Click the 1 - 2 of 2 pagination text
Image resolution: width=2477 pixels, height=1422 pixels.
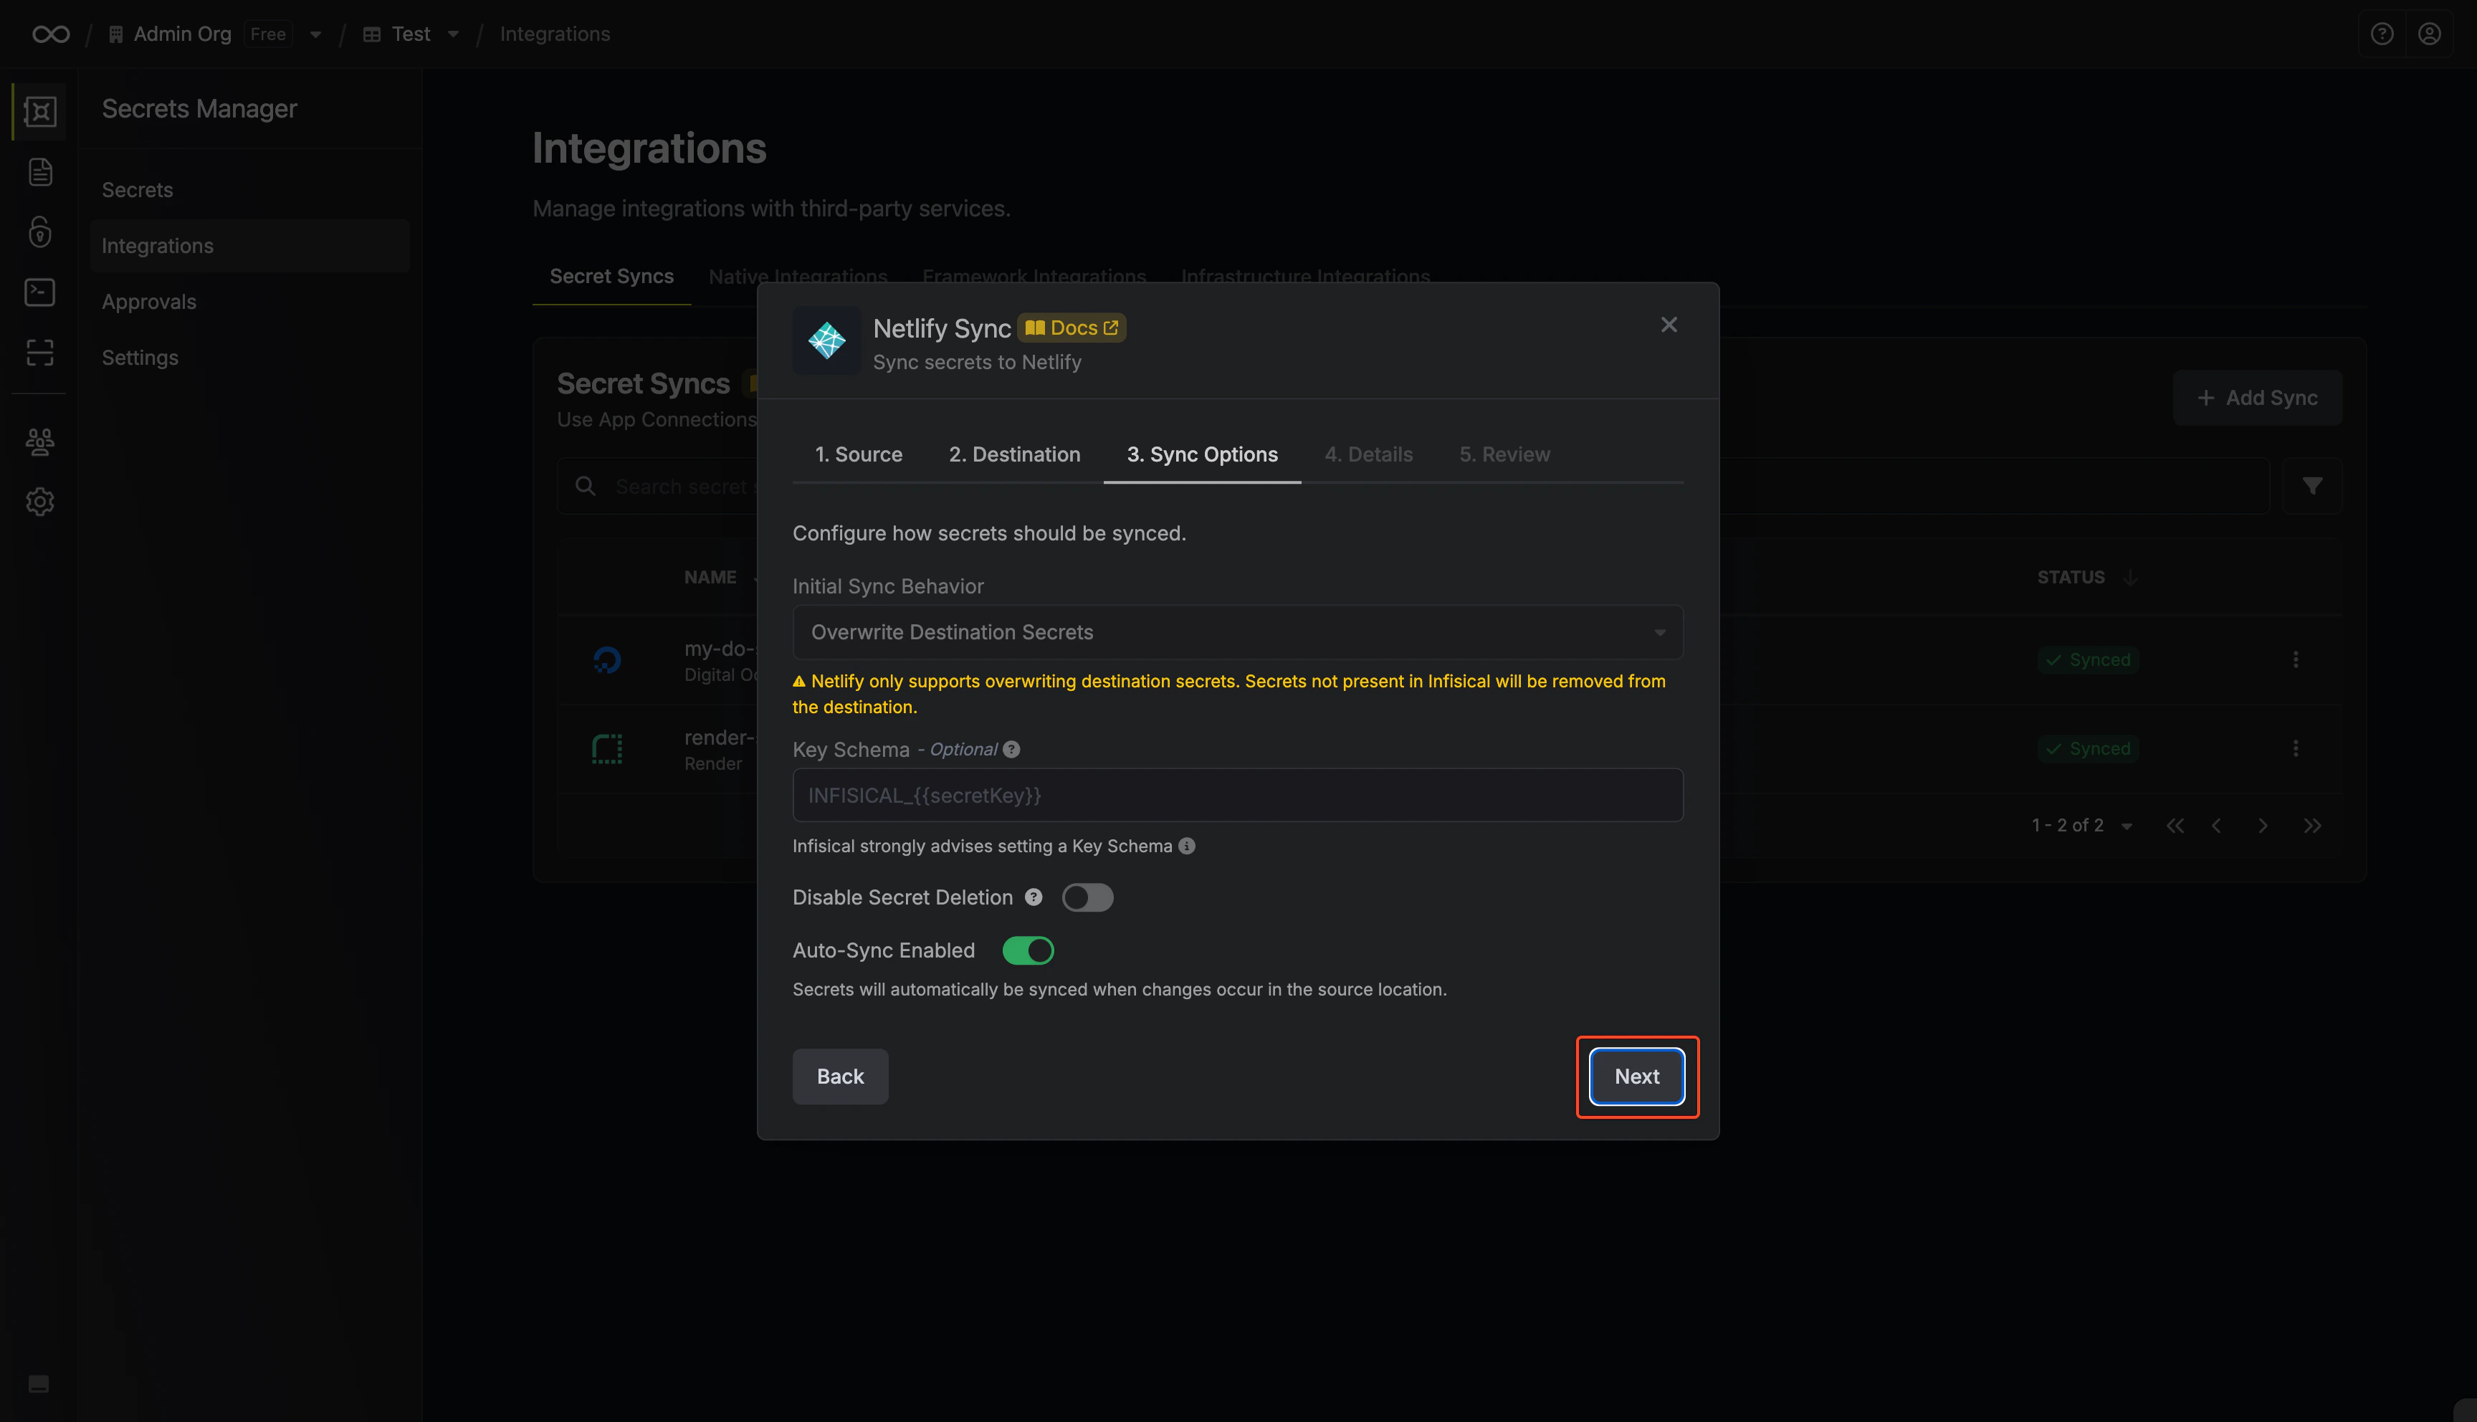click(x=2067, y=825)
